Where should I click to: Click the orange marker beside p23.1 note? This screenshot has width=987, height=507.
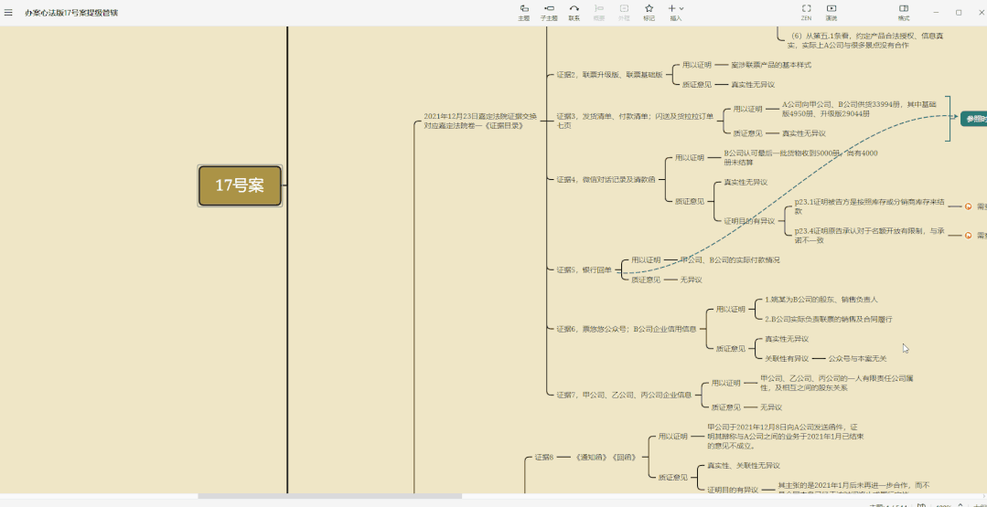point(968,206)
